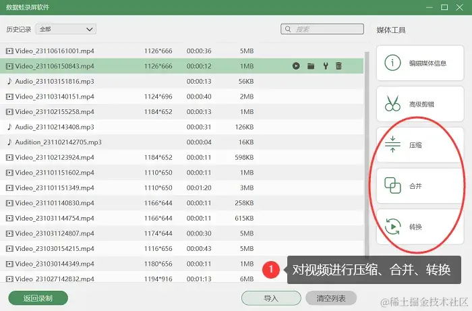Select file name Video_231102155258.mp4
Screen dimensions: 472x311
coord(55,112)
